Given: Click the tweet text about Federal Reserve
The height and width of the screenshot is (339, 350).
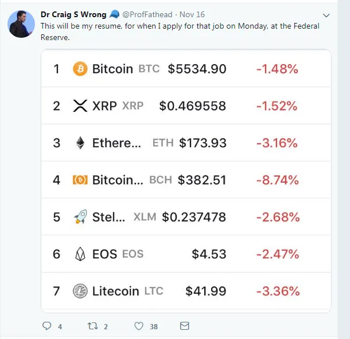Looking at the screenshot, I should [180, 31].
